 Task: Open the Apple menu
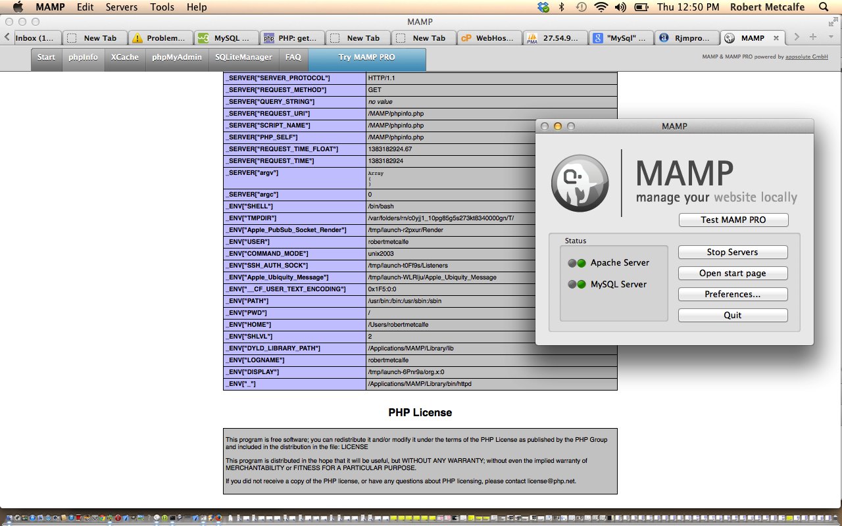click(18, 7)
